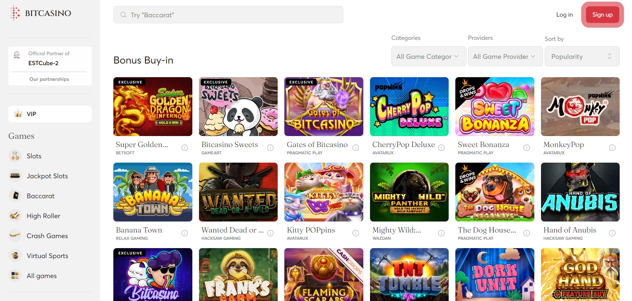Open info for Mighty Wild Panther

[x=441, y=233]
